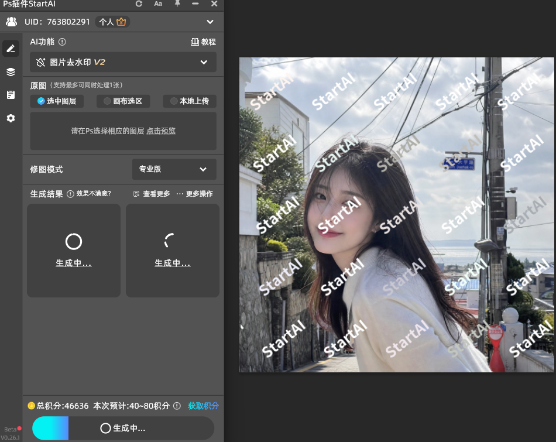The image size is (556, 442).
Task: Open the layers stack tab in sidebar
Action: (x=11, y=72)
